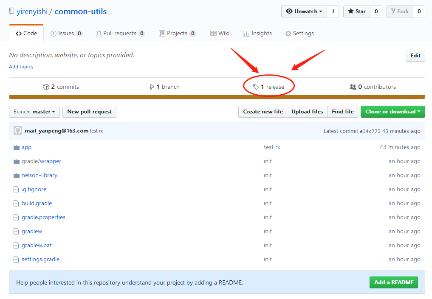Screen dimensions: 432x299
Task: Click the commits history clock icon
Action: [46, 87]
